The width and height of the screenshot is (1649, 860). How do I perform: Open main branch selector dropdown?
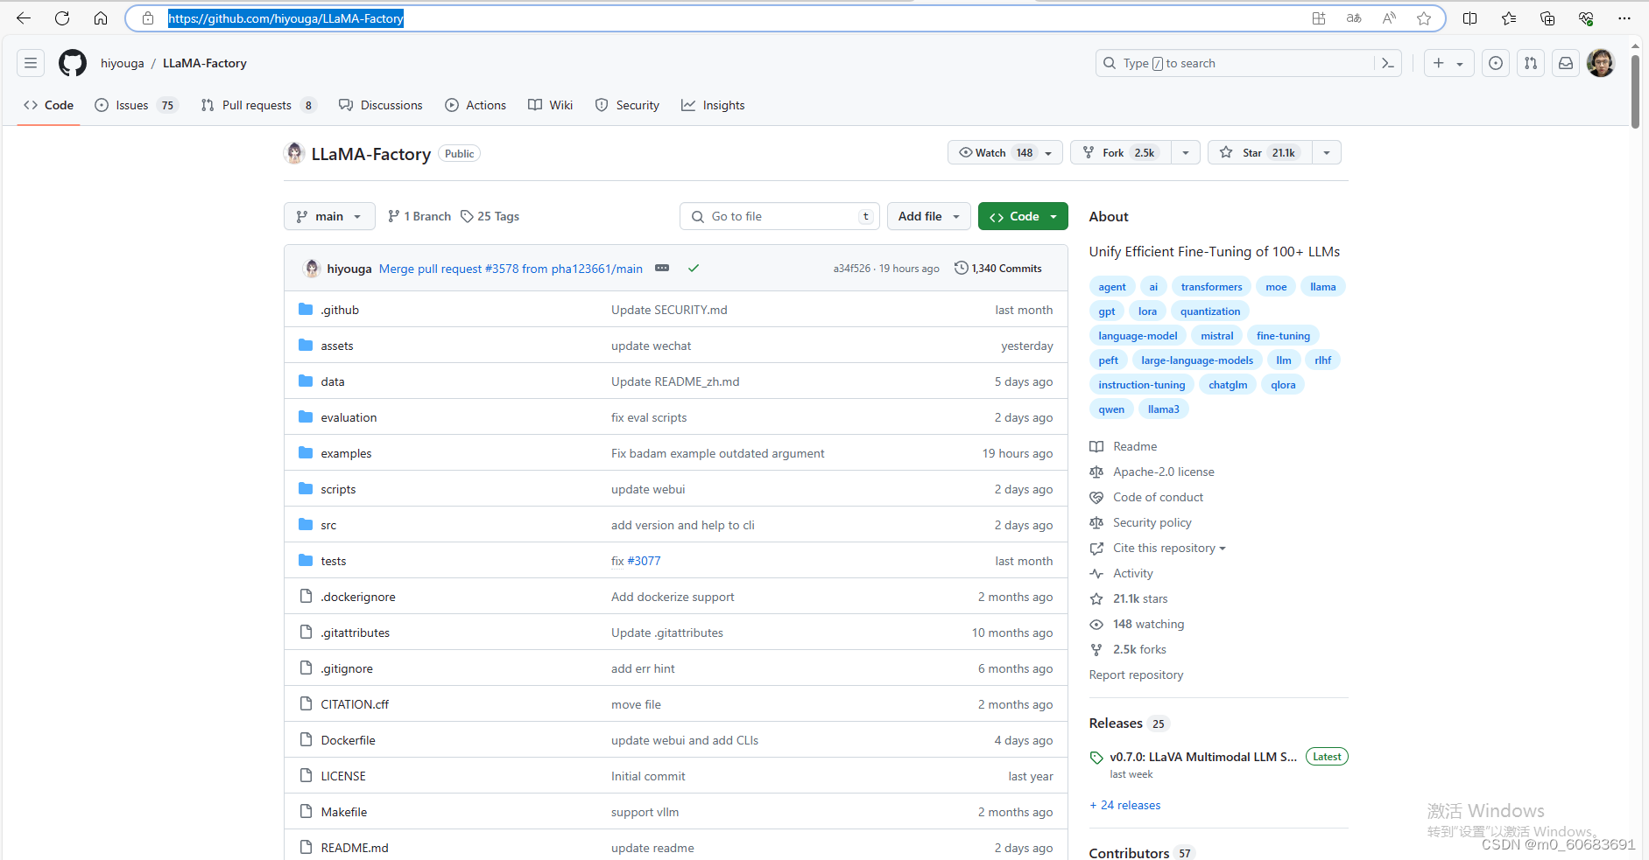coord(329,216)
